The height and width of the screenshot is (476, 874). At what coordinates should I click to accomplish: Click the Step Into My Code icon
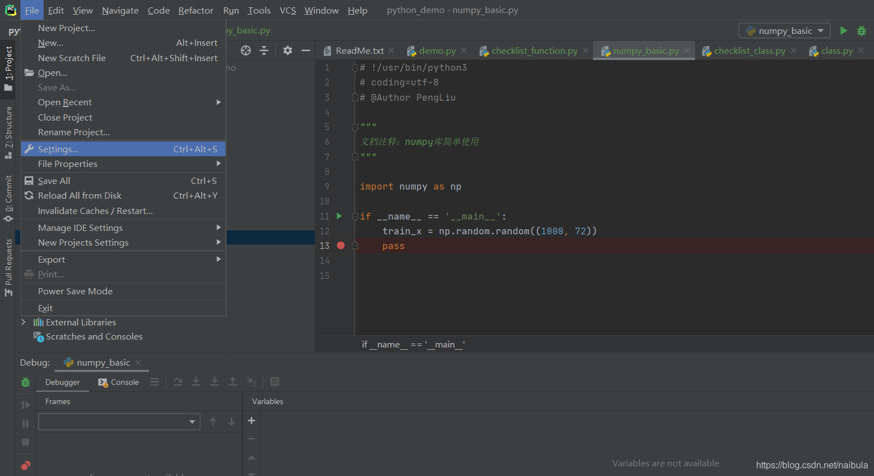[215, 381]
